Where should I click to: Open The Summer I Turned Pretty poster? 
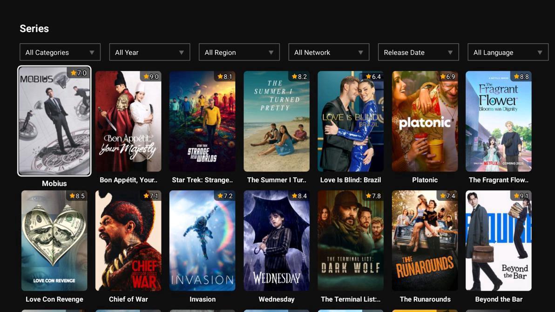pyautogui.click(x=277, y=121)
